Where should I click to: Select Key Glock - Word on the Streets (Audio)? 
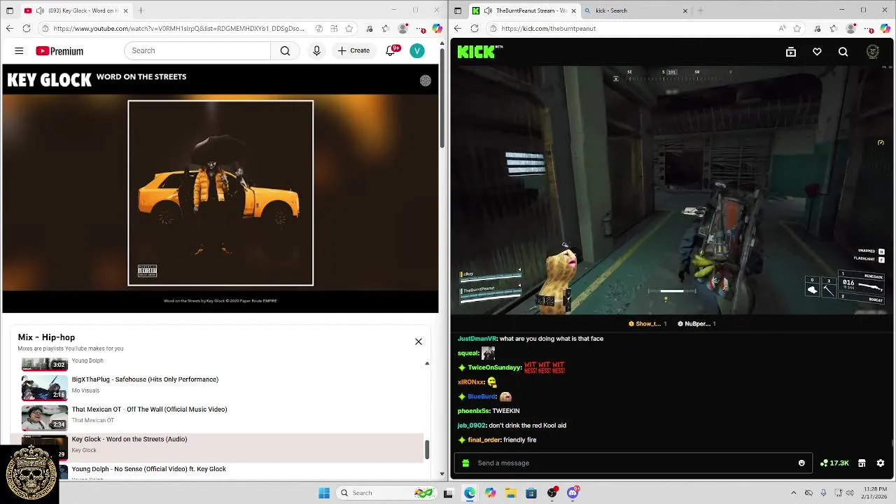click(223, 448)
